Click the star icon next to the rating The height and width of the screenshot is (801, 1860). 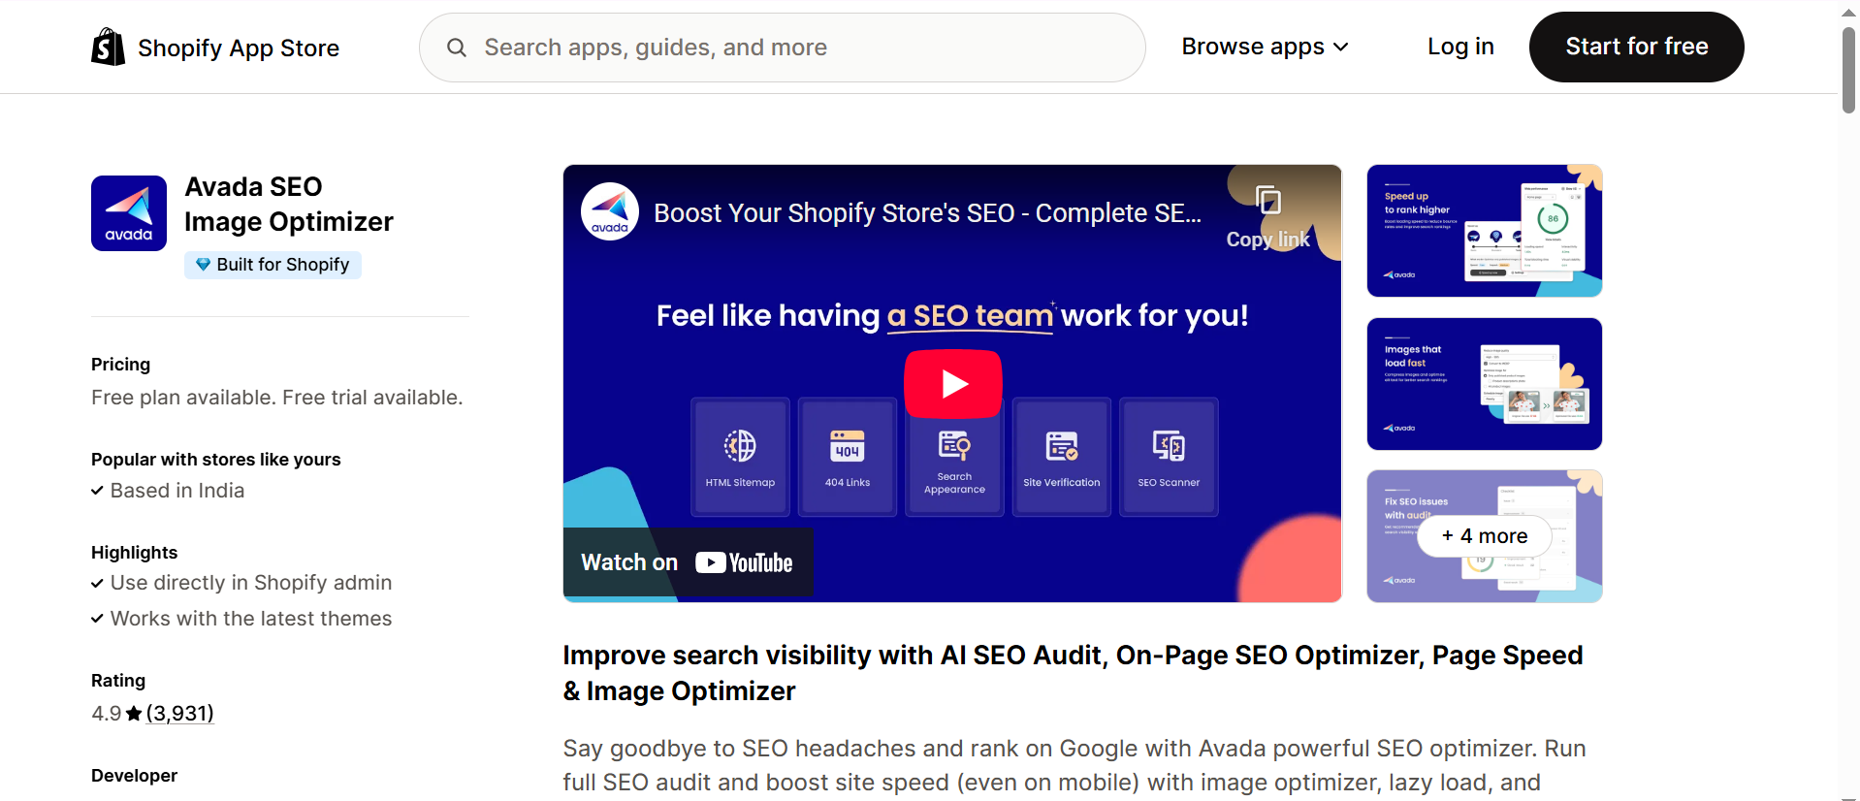(132, 713)
